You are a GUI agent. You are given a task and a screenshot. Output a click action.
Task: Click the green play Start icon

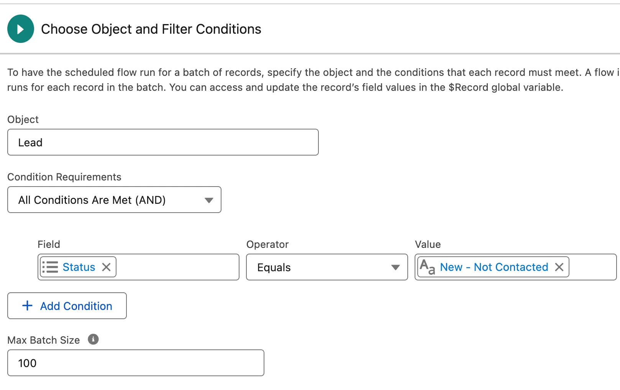[x=21, y=29]
